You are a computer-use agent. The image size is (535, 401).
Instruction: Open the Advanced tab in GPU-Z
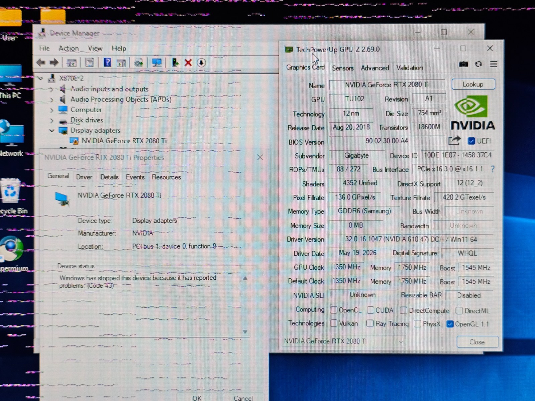pos(375,68)
